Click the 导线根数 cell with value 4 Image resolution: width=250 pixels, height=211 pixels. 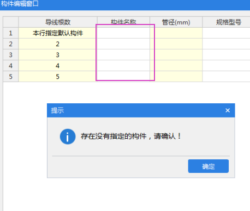click(x=58, y=66)
